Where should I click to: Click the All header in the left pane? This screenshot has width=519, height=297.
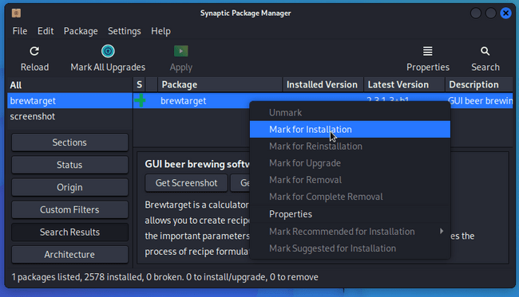pos(69,85)
